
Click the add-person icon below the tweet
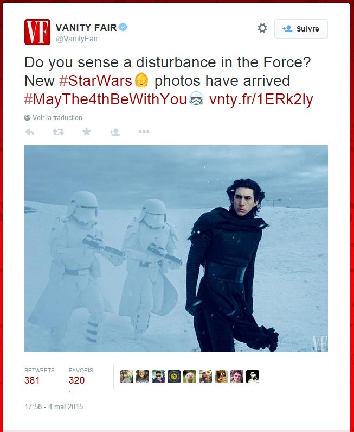[114, 132]
